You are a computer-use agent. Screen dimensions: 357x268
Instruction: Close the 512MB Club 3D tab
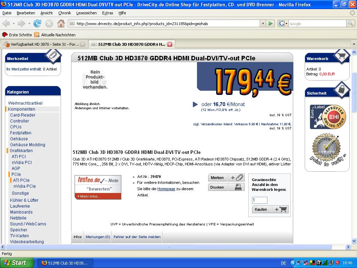tap(170, 44)
